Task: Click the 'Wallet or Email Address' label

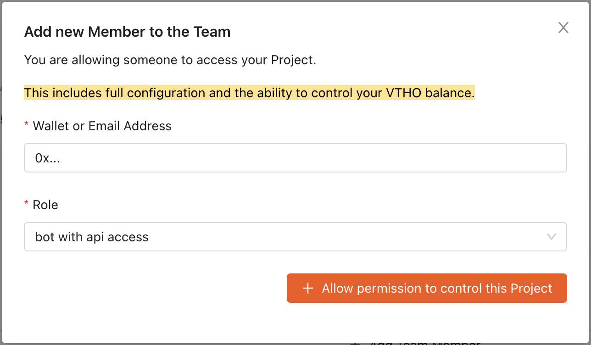Action: click(102, 126)
